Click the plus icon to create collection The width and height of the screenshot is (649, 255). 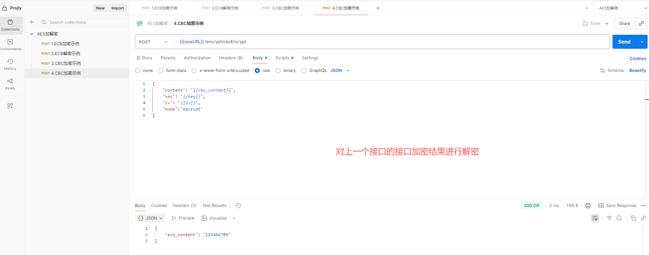point(32,22)
